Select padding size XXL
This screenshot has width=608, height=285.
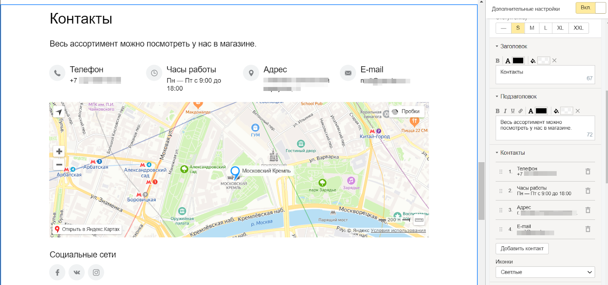pos(579,28)
